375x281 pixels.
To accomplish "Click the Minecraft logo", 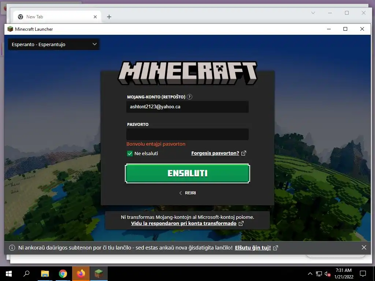I will click(187, 73).
